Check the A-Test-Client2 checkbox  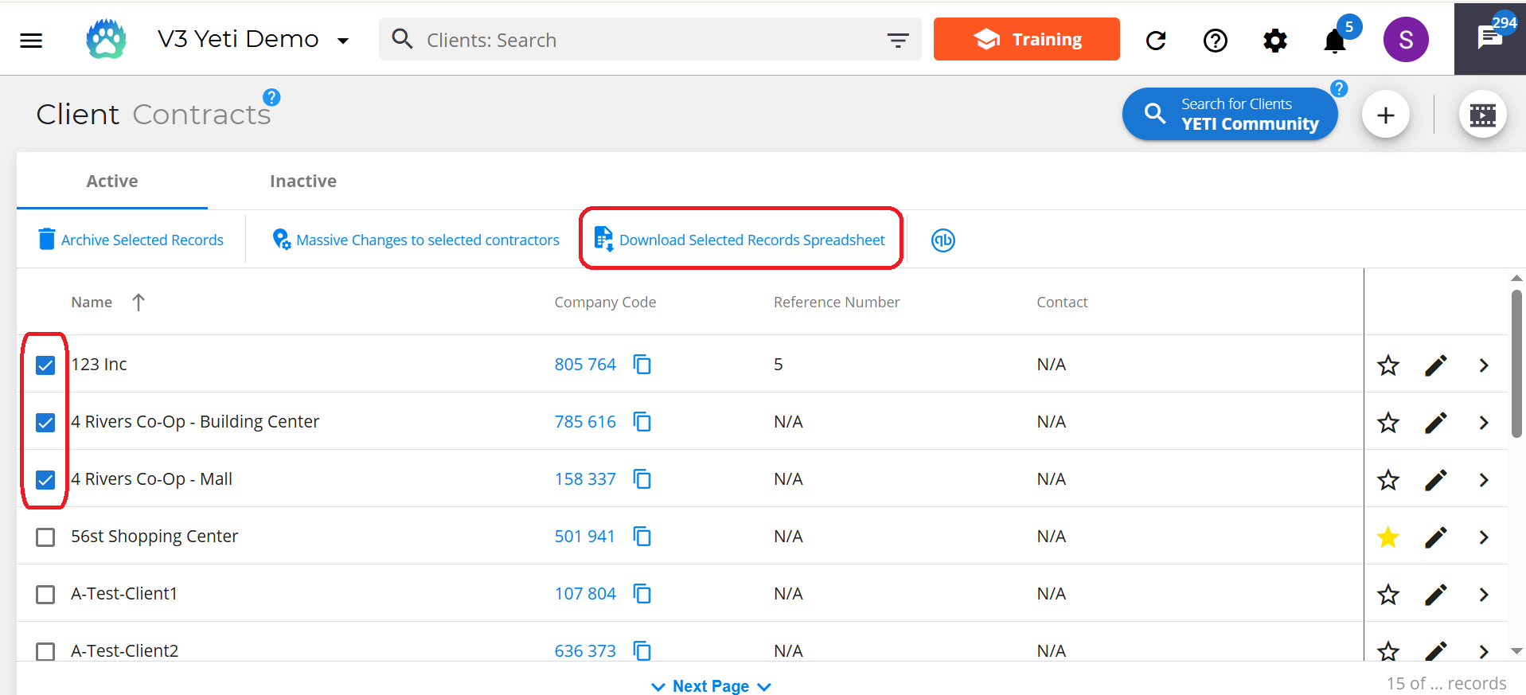click(x=45, y=651)
